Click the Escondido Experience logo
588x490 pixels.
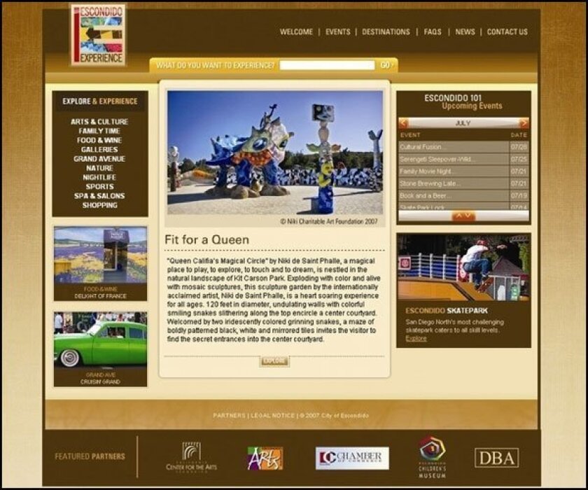click(x=98, y=35)
